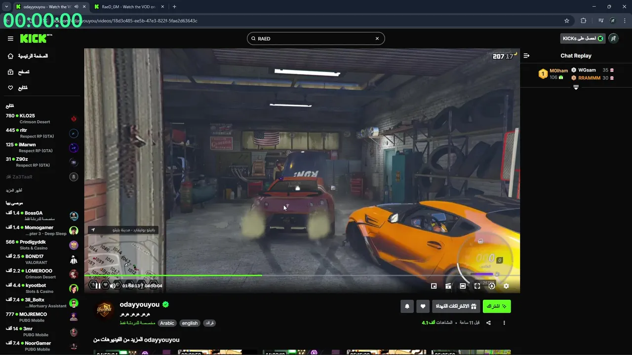Open recommended channel NoorGamer

point(42,346)
